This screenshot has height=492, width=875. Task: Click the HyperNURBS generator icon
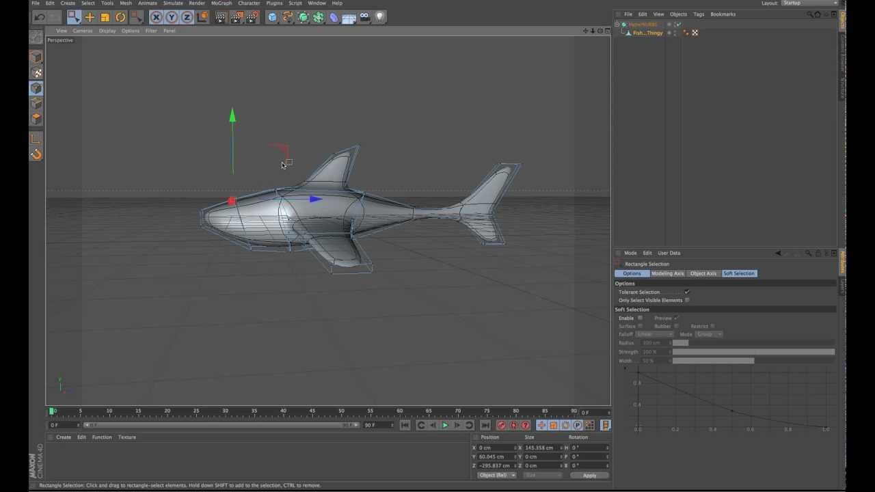click(x=304, y=17)
